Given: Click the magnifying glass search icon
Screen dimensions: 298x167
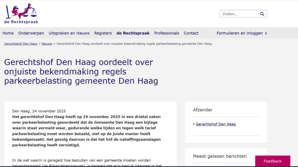Looking at the screenshot, I should [x=262, y=14].
